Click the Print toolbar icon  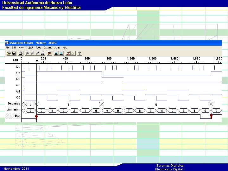[21, 53]
